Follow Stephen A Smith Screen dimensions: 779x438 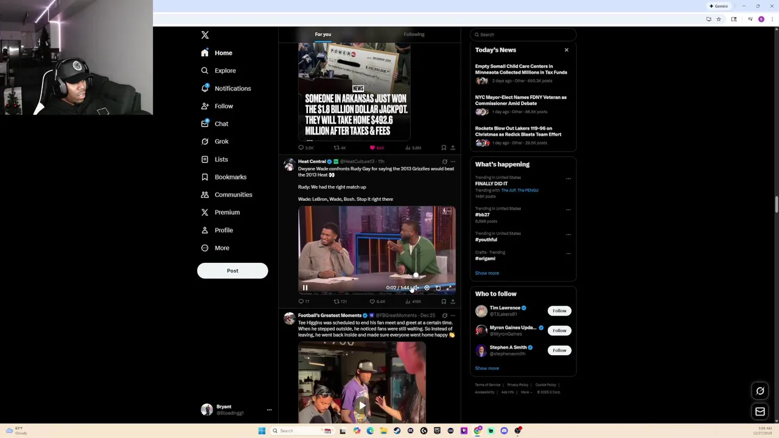point(559,350)
